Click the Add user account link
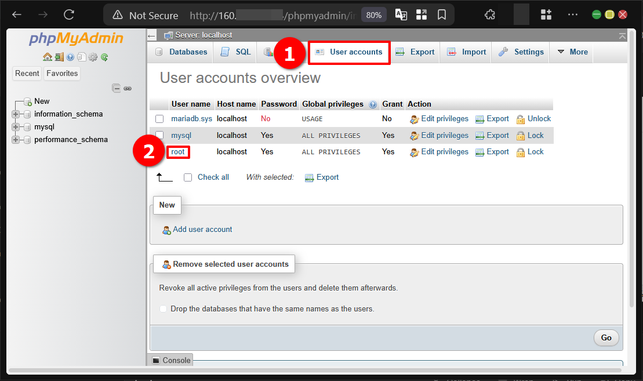Viewport: 643px width, 381px height. pos(203,230)
